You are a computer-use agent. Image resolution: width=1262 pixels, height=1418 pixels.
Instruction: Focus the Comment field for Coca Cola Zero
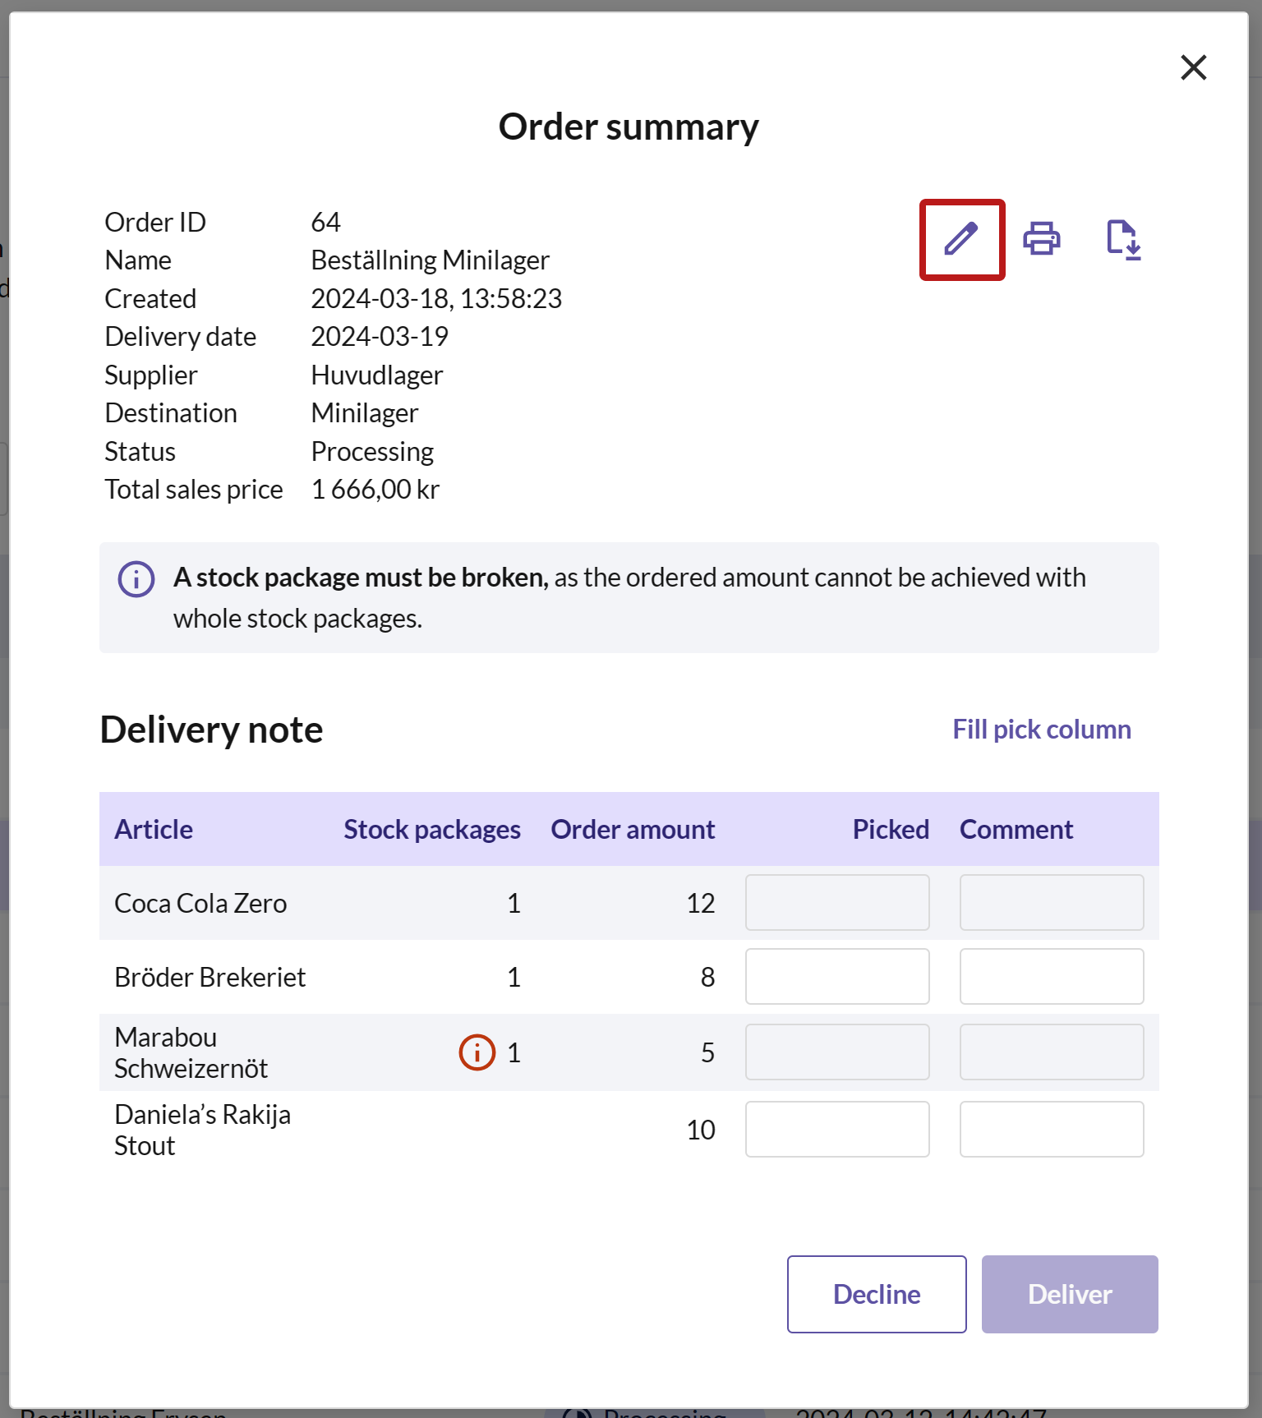pos(1052,903)
